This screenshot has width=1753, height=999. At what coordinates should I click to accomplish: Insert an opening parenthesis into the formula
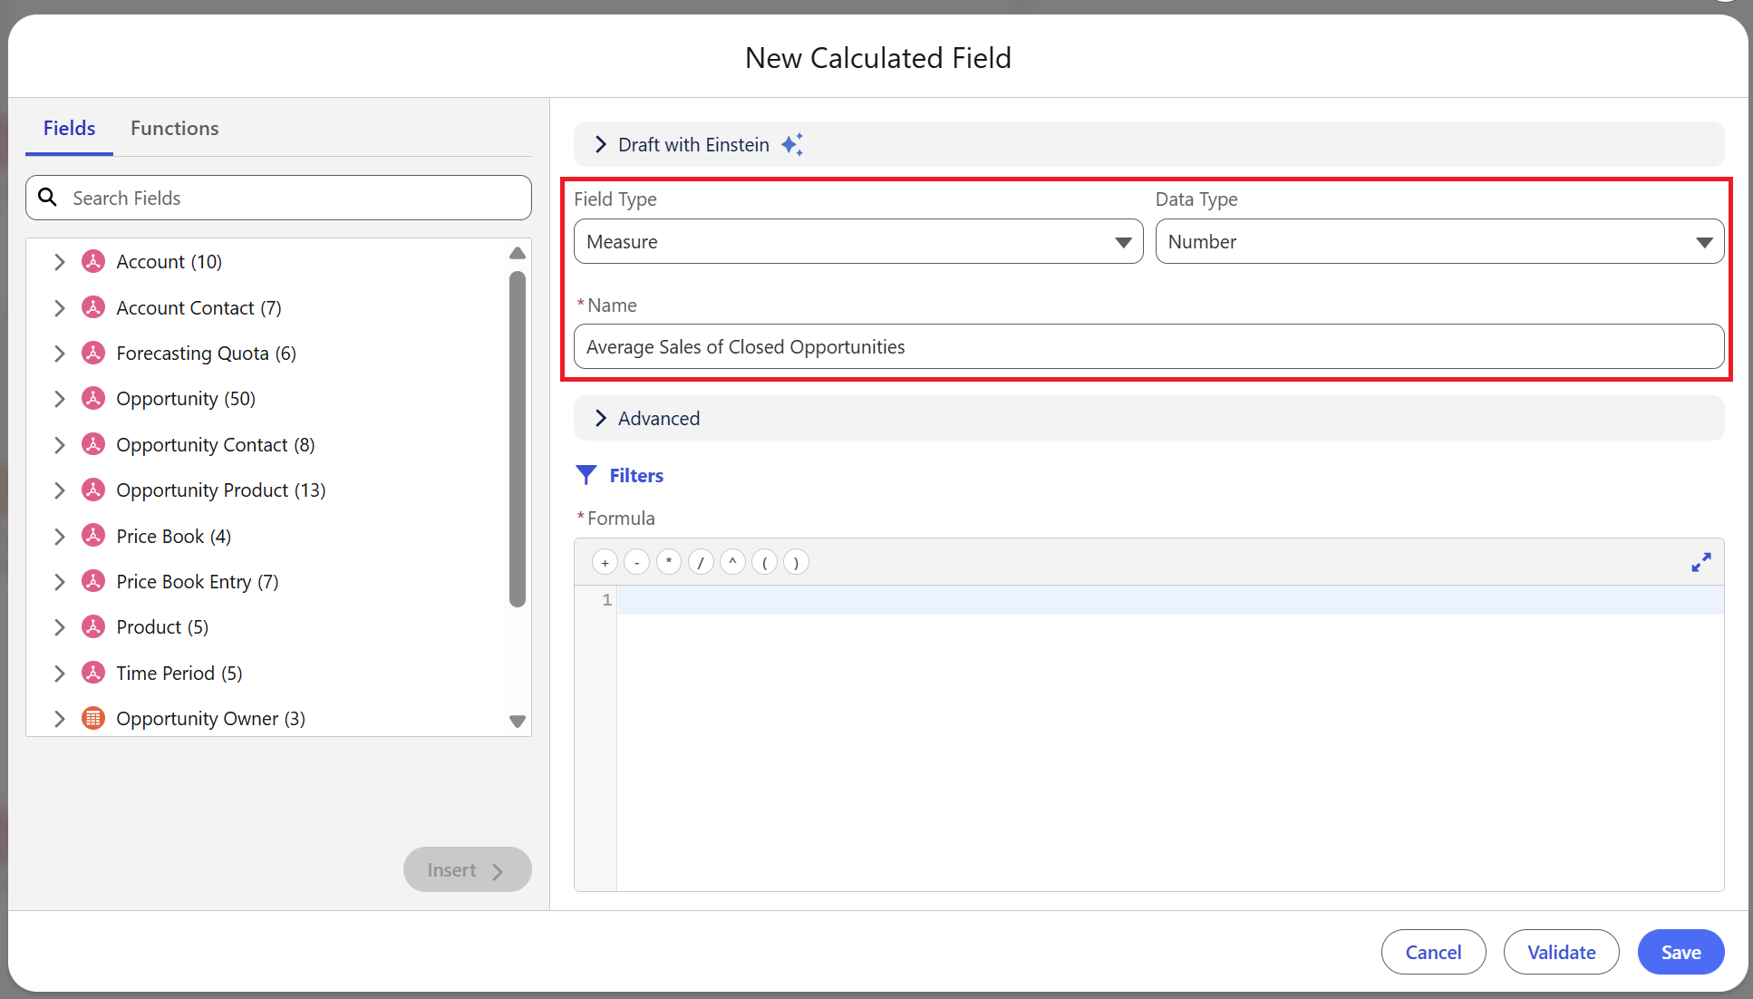tap(764, 562)
